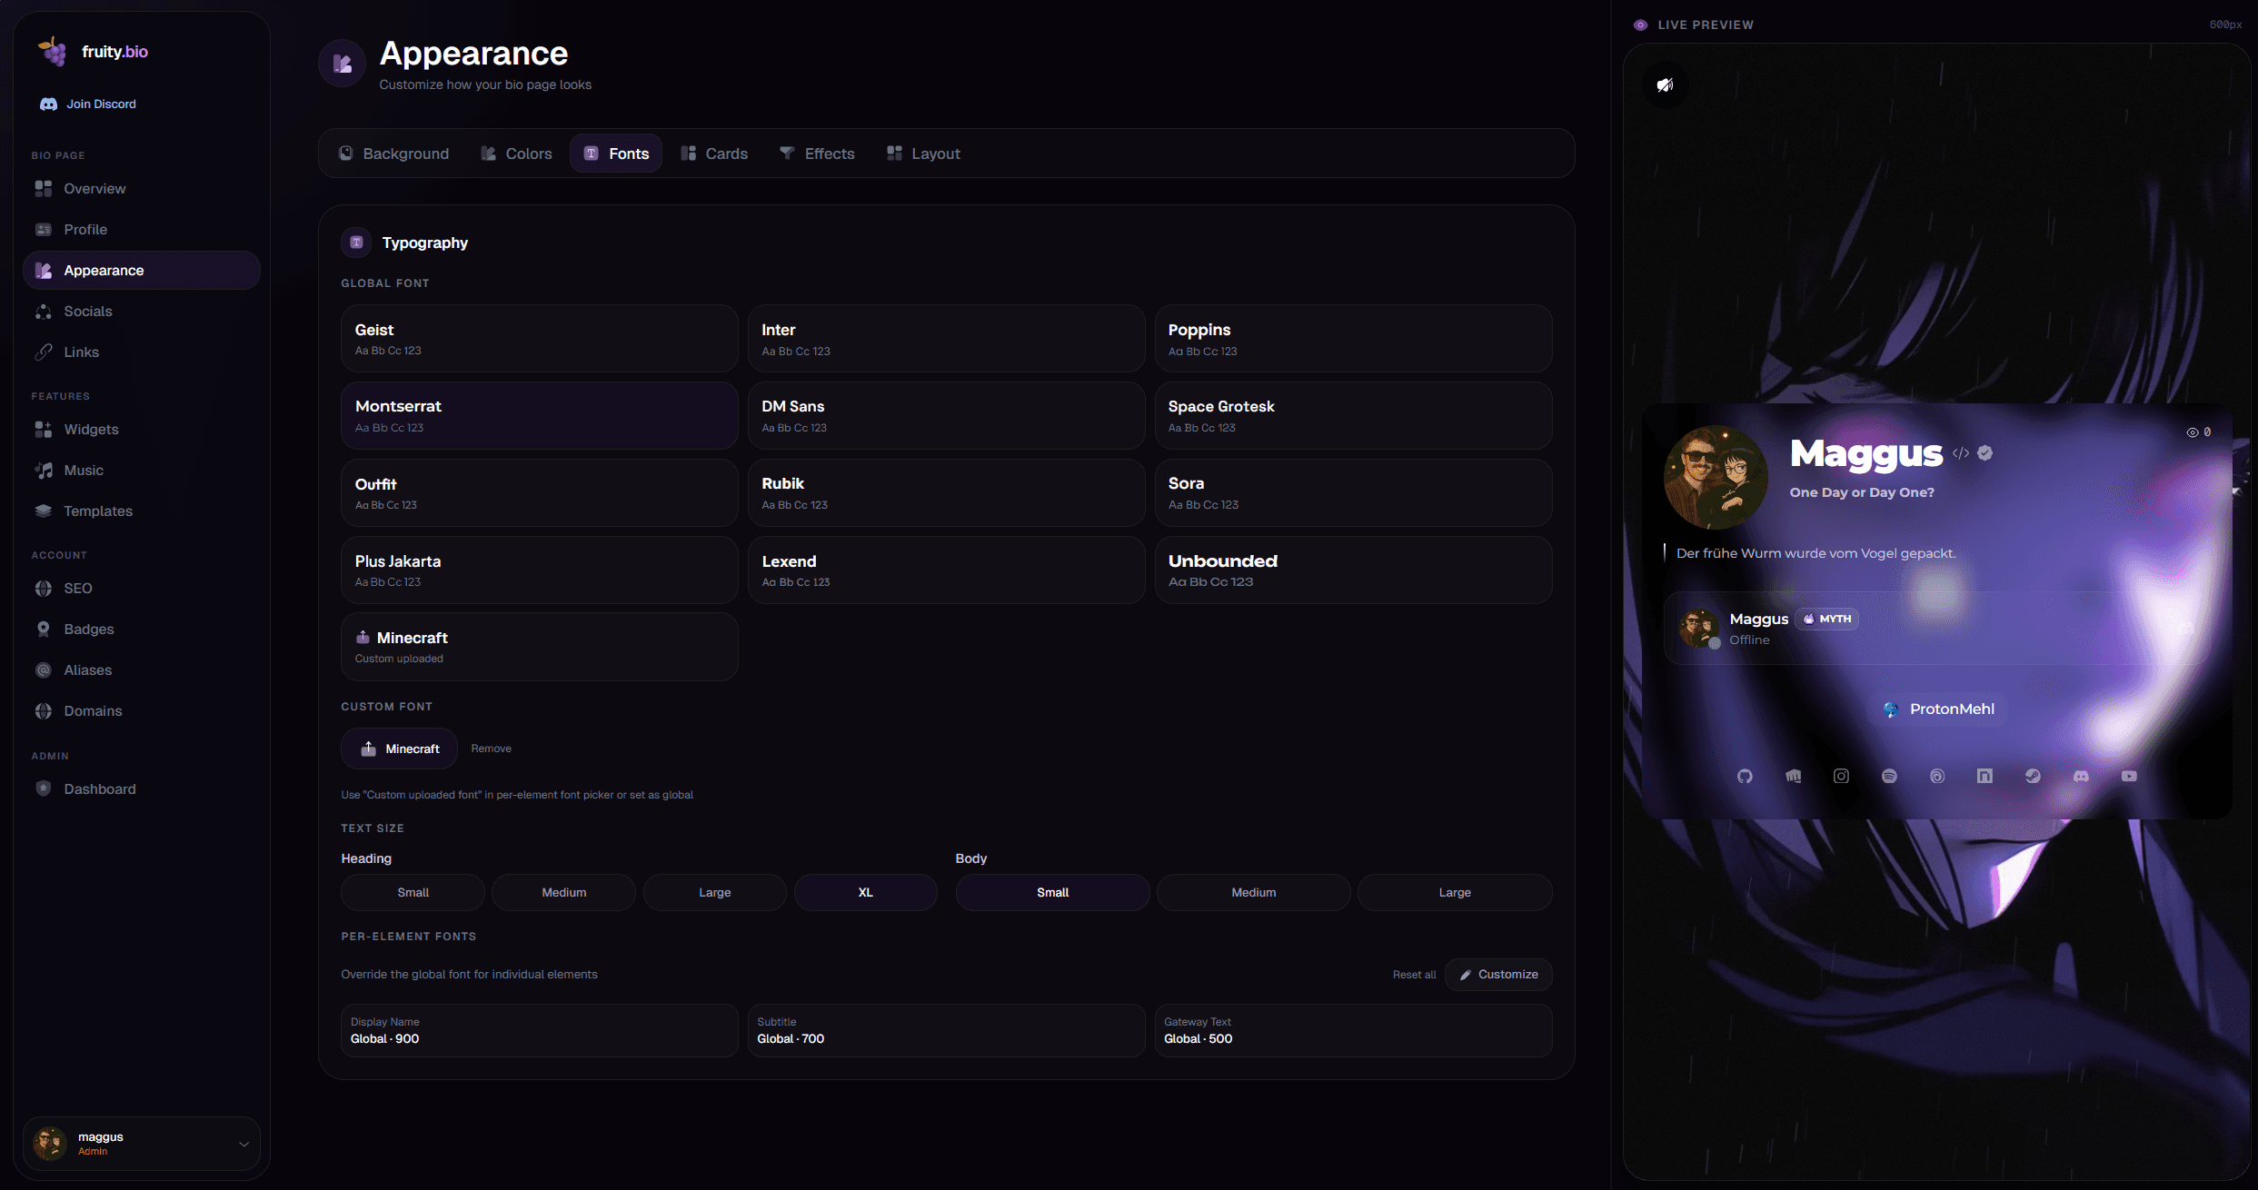The image size is (2258, 1190).
Task: Switch to the Colors tab
Action: point(516,154)
